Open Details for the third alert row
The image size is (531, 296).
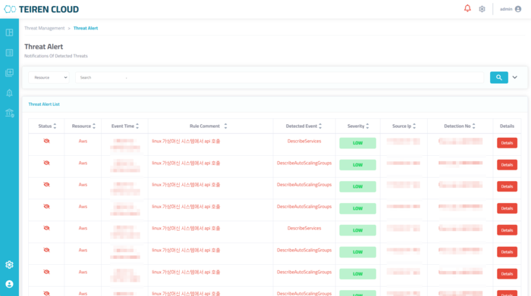[507, 186]
